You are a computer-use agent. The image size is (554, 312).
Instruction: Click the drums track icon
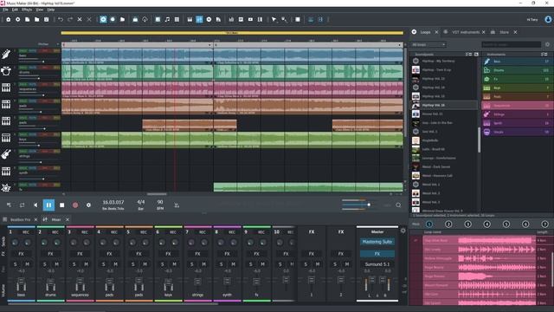[x=6, y=71]
